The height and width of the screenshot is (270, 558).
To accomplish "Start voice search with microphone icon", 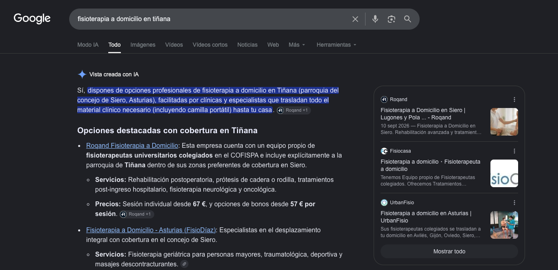I will click(x=375, y=19).
